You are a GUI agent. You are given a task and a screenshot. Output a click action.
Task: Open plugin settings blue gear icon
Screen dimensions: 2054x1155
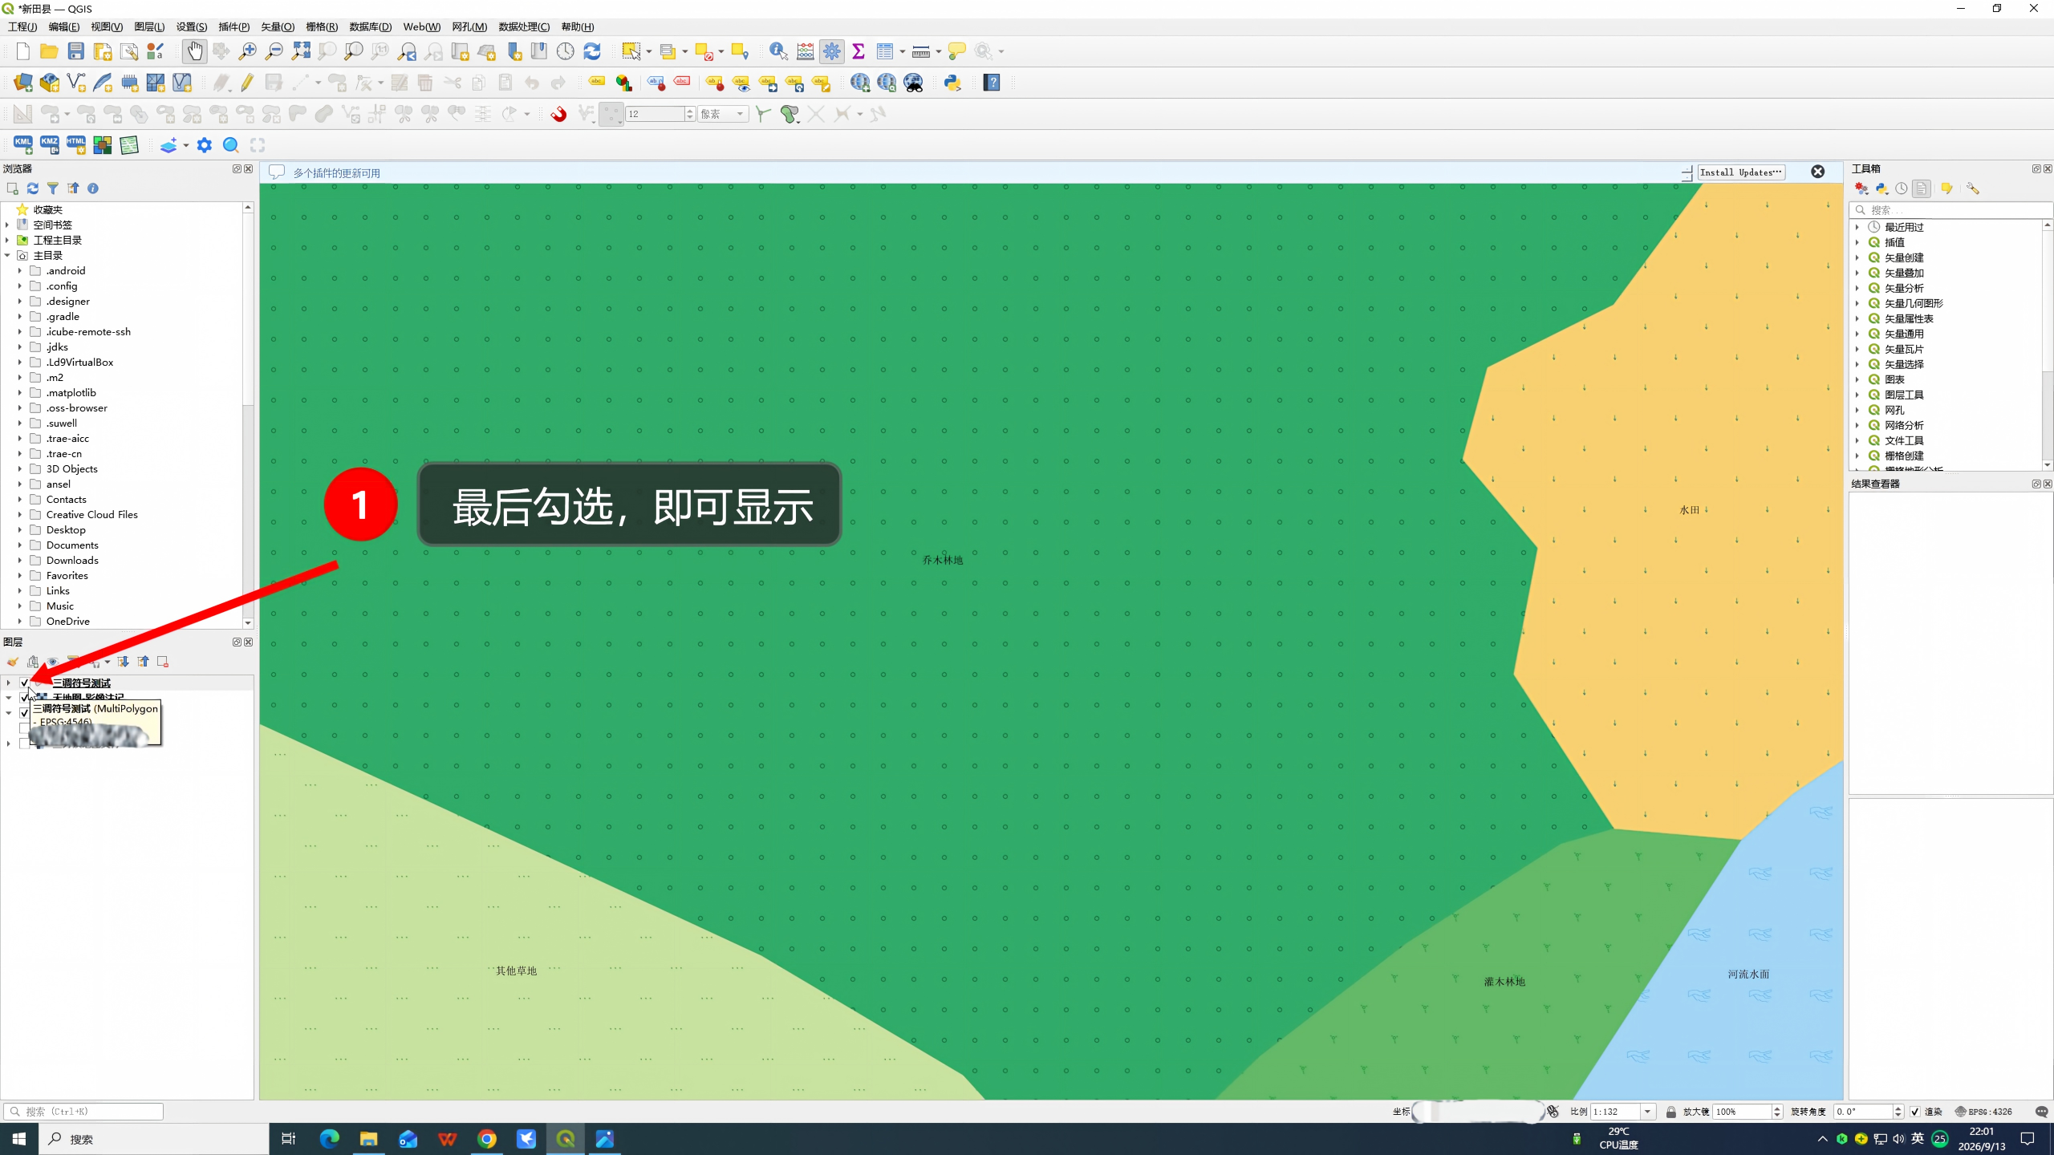coord(205,145)
